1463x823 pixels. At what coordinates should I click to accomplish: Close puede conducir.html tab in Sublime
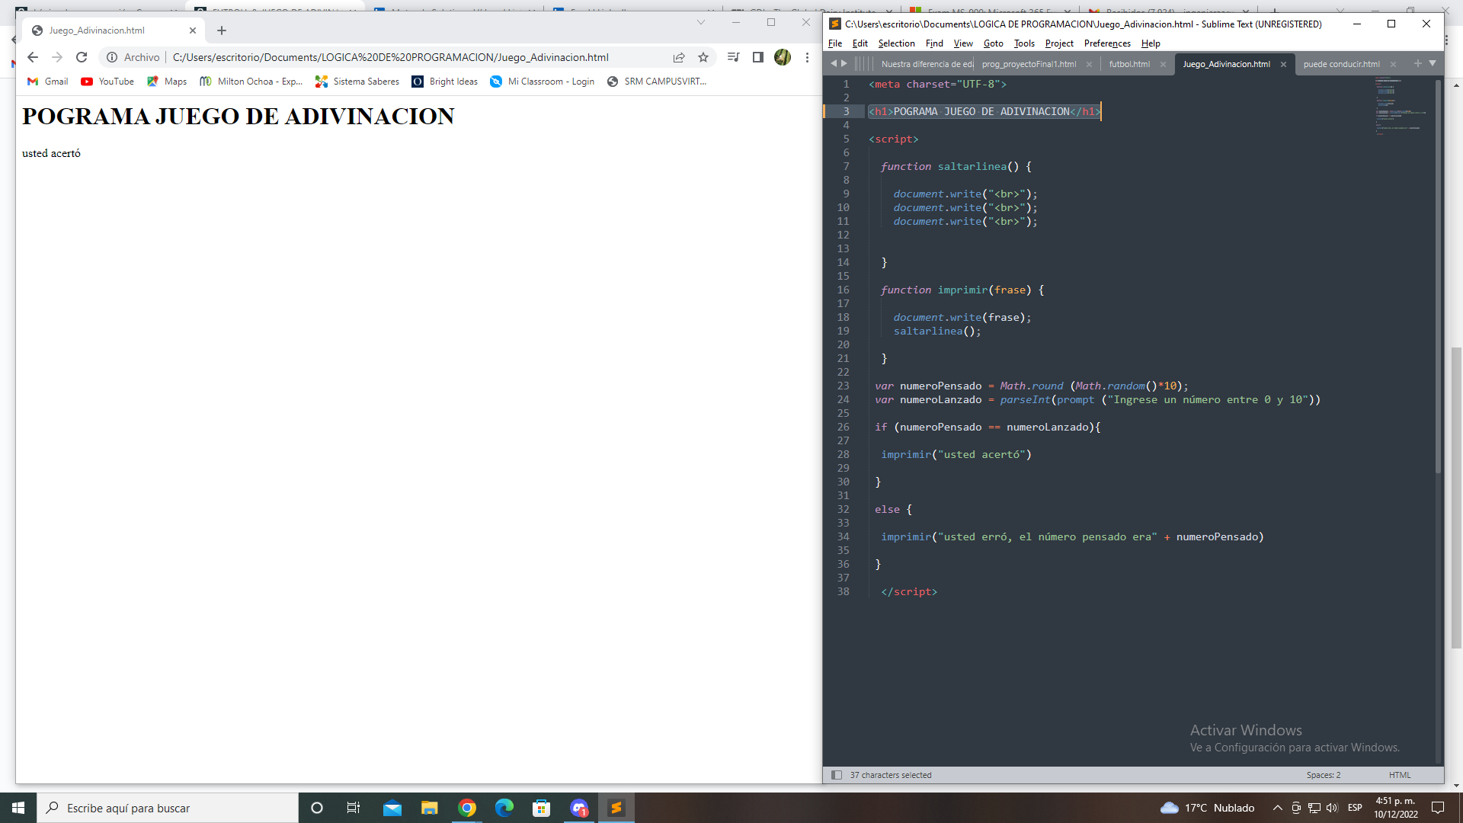(1393, 64)
